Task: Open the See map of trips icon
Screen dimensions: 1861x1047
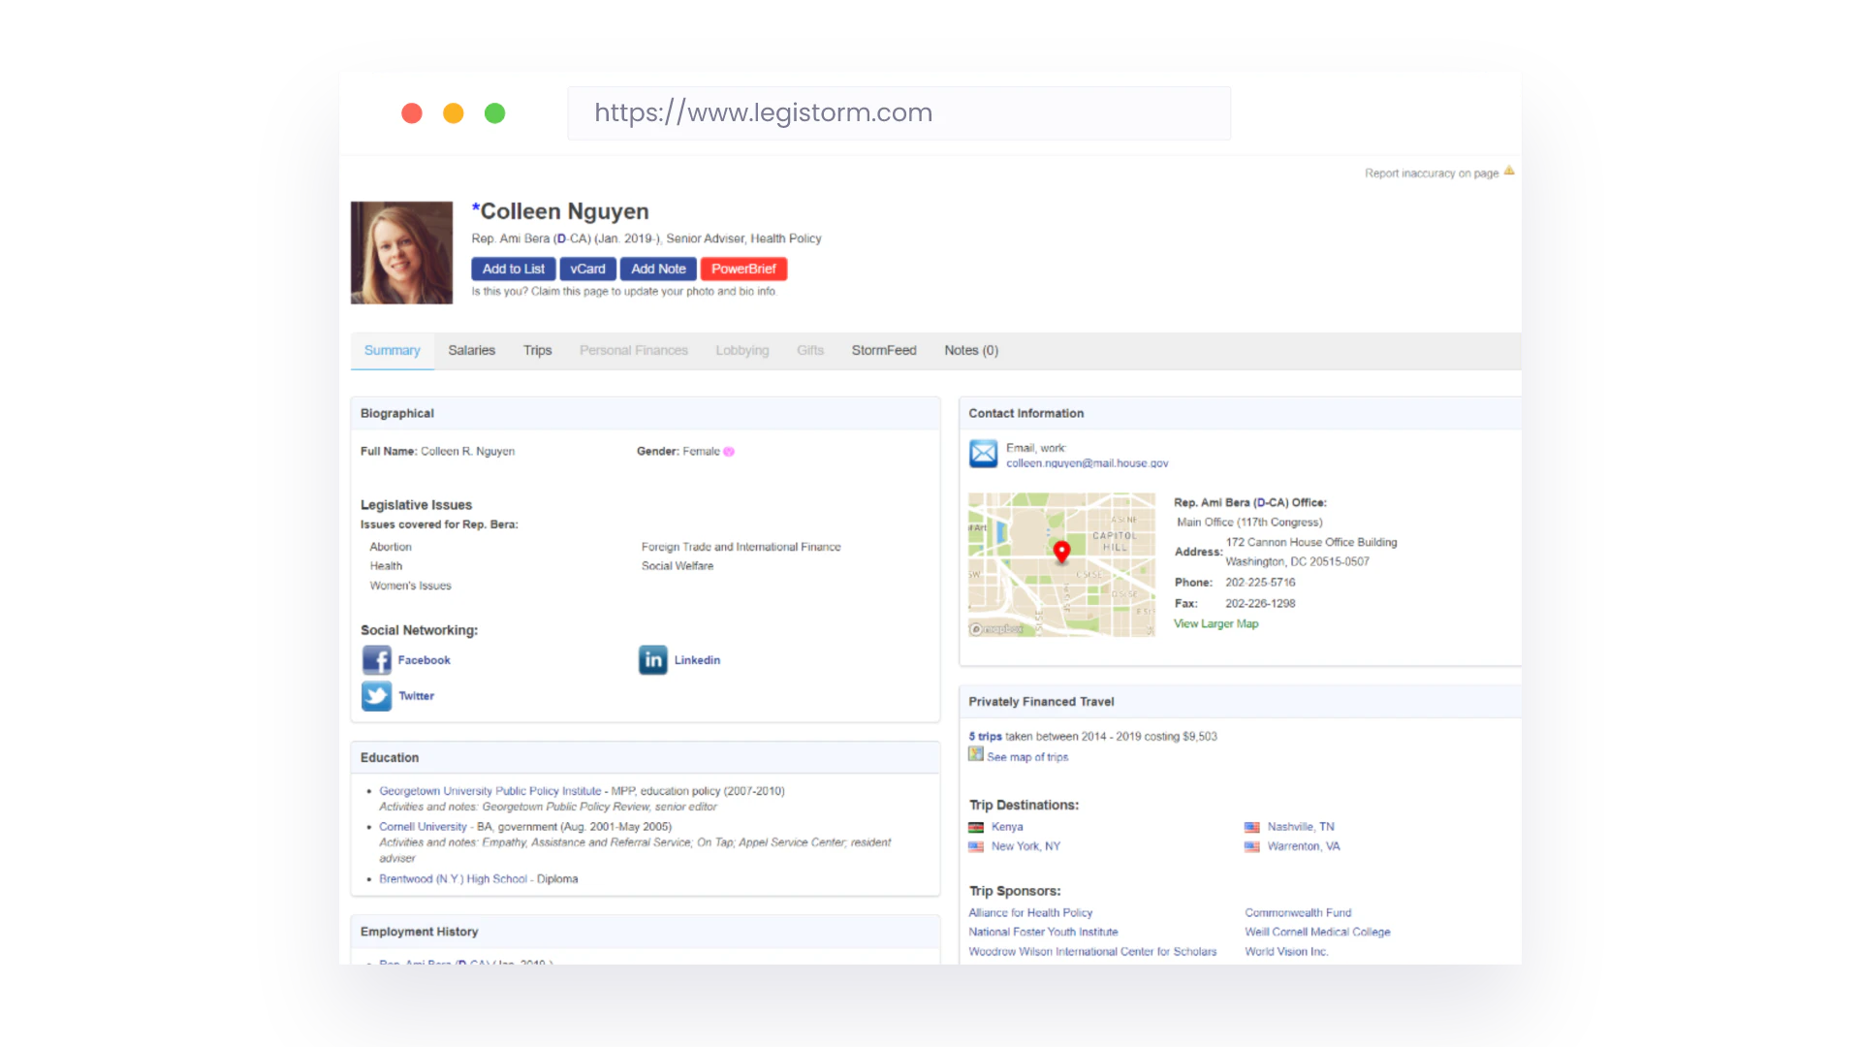Action: [x=975, y=755]
